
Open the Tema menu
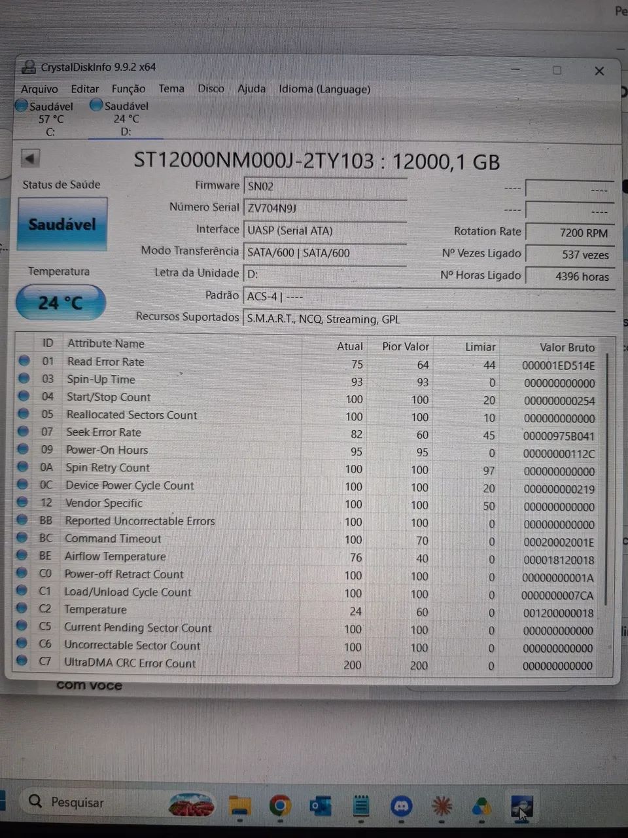pyautogui.click(x=171, y=88)
